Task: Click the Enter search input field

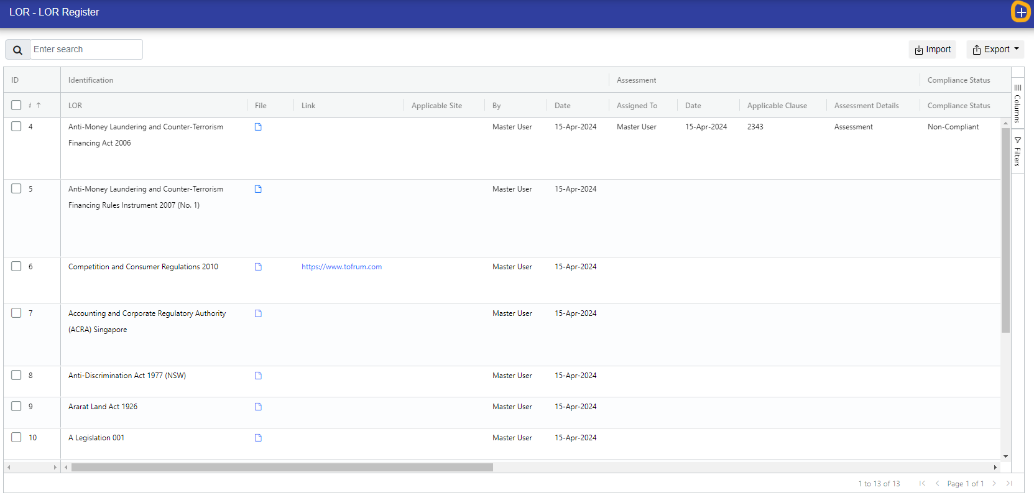Action: click(86, 49)
